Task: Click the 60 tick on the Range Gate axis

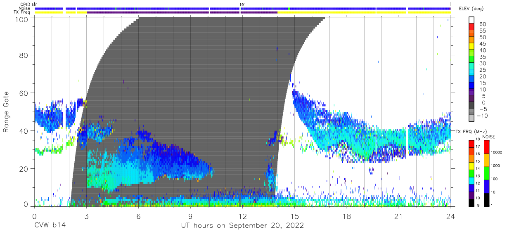Action: click(x=24, y=93)
